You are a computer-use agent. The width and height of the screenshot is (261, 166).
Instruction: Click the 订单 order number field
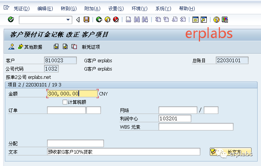(66, 110)
